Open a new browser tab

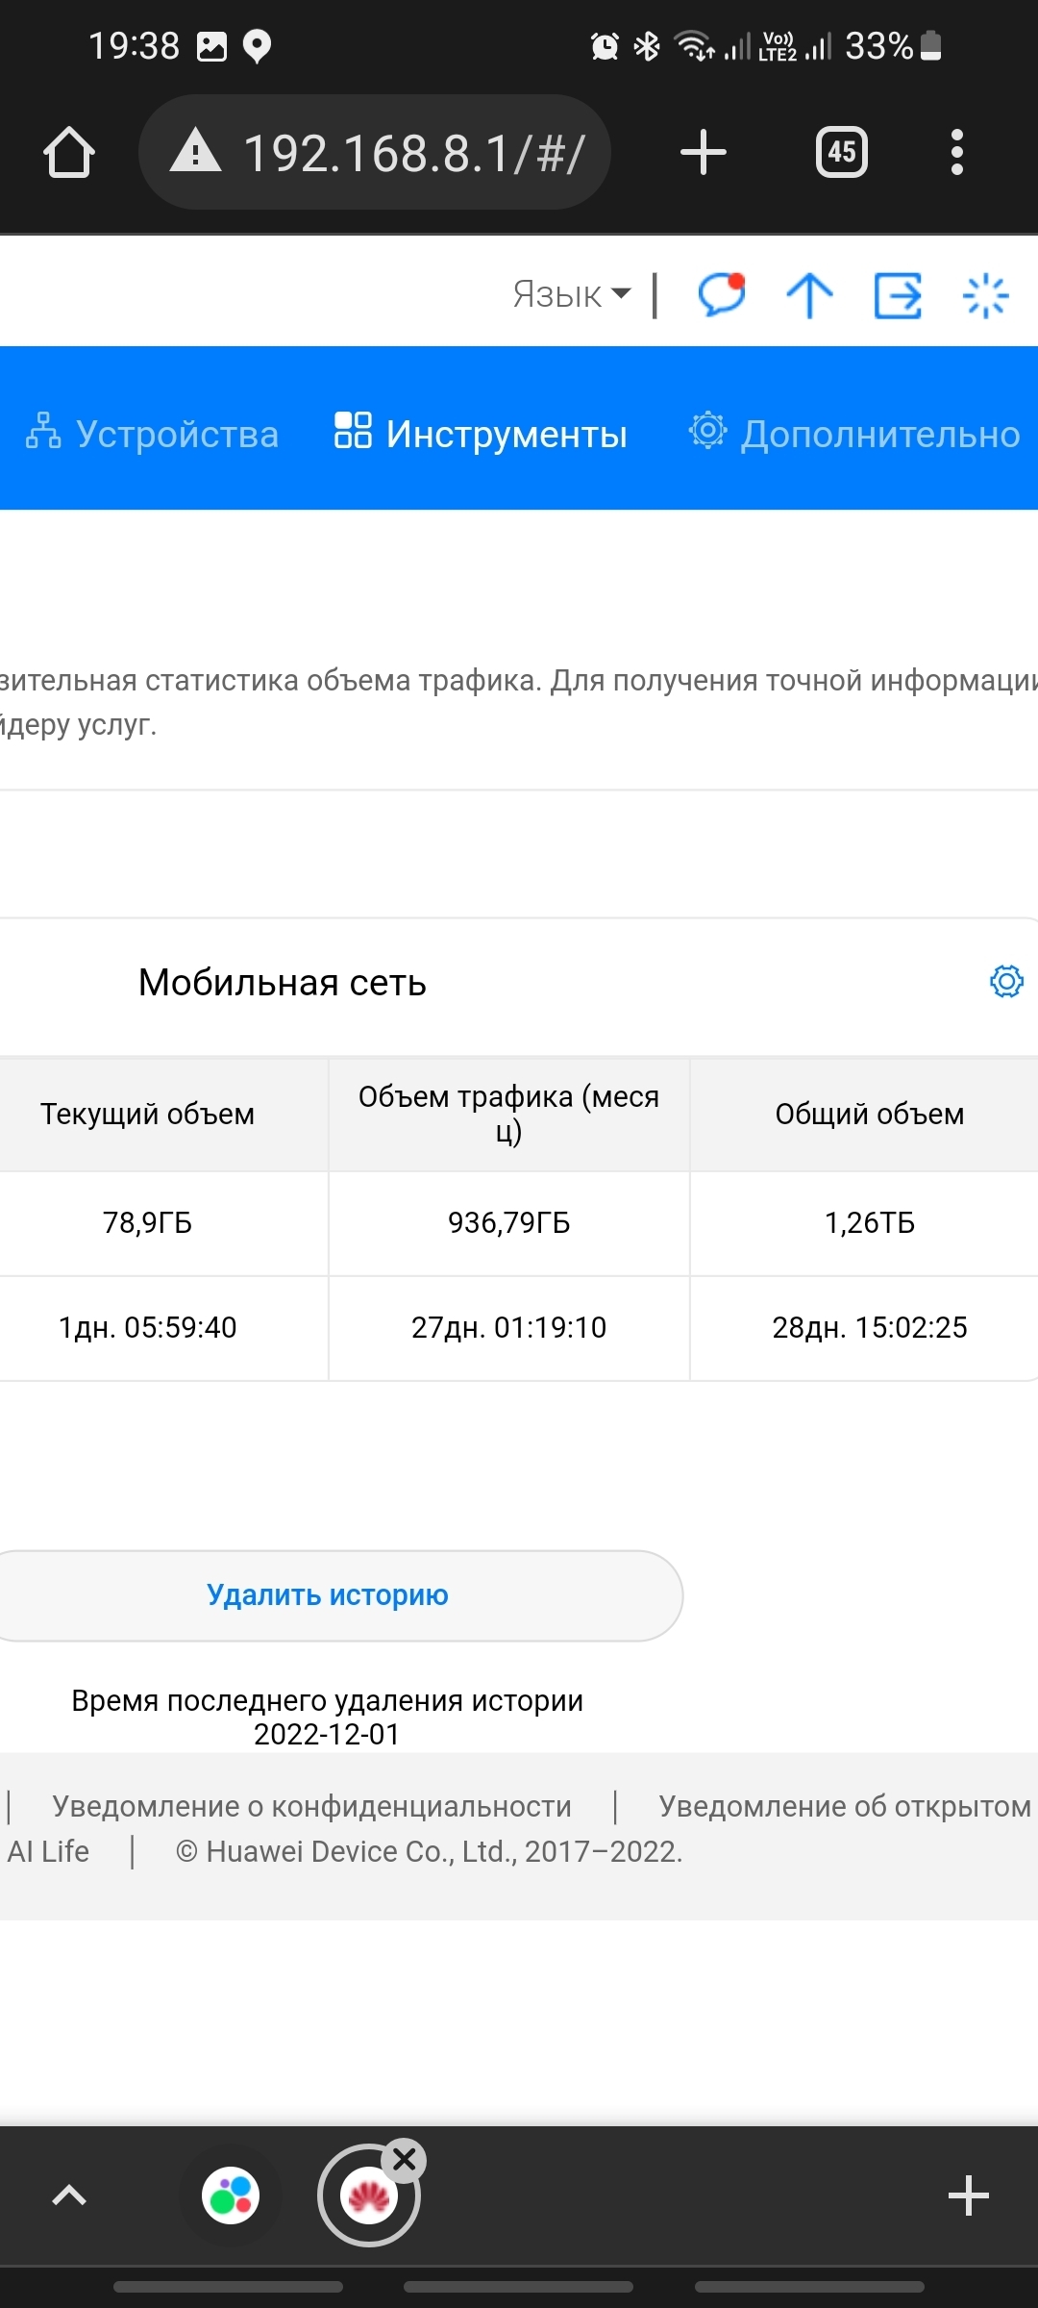704,153
